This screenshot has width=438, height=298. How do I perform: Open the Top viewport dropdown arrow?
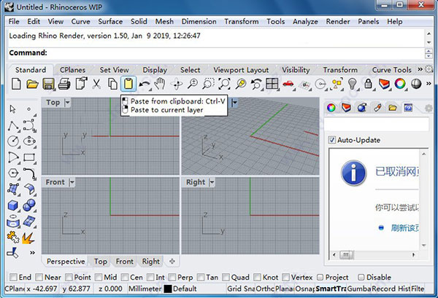[x=69, y=103]
